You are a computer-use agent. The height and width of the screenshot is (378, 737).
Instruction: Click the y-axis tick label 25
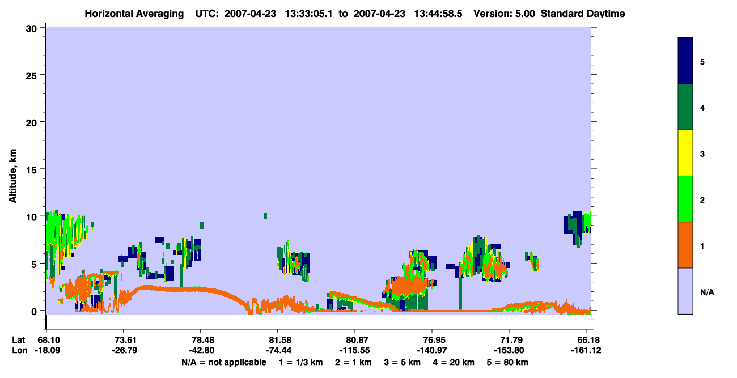pos(33,75)
